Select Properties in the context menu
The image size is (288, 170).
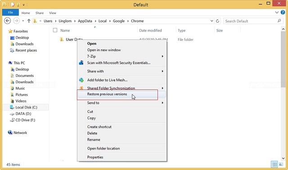(95, 157)
